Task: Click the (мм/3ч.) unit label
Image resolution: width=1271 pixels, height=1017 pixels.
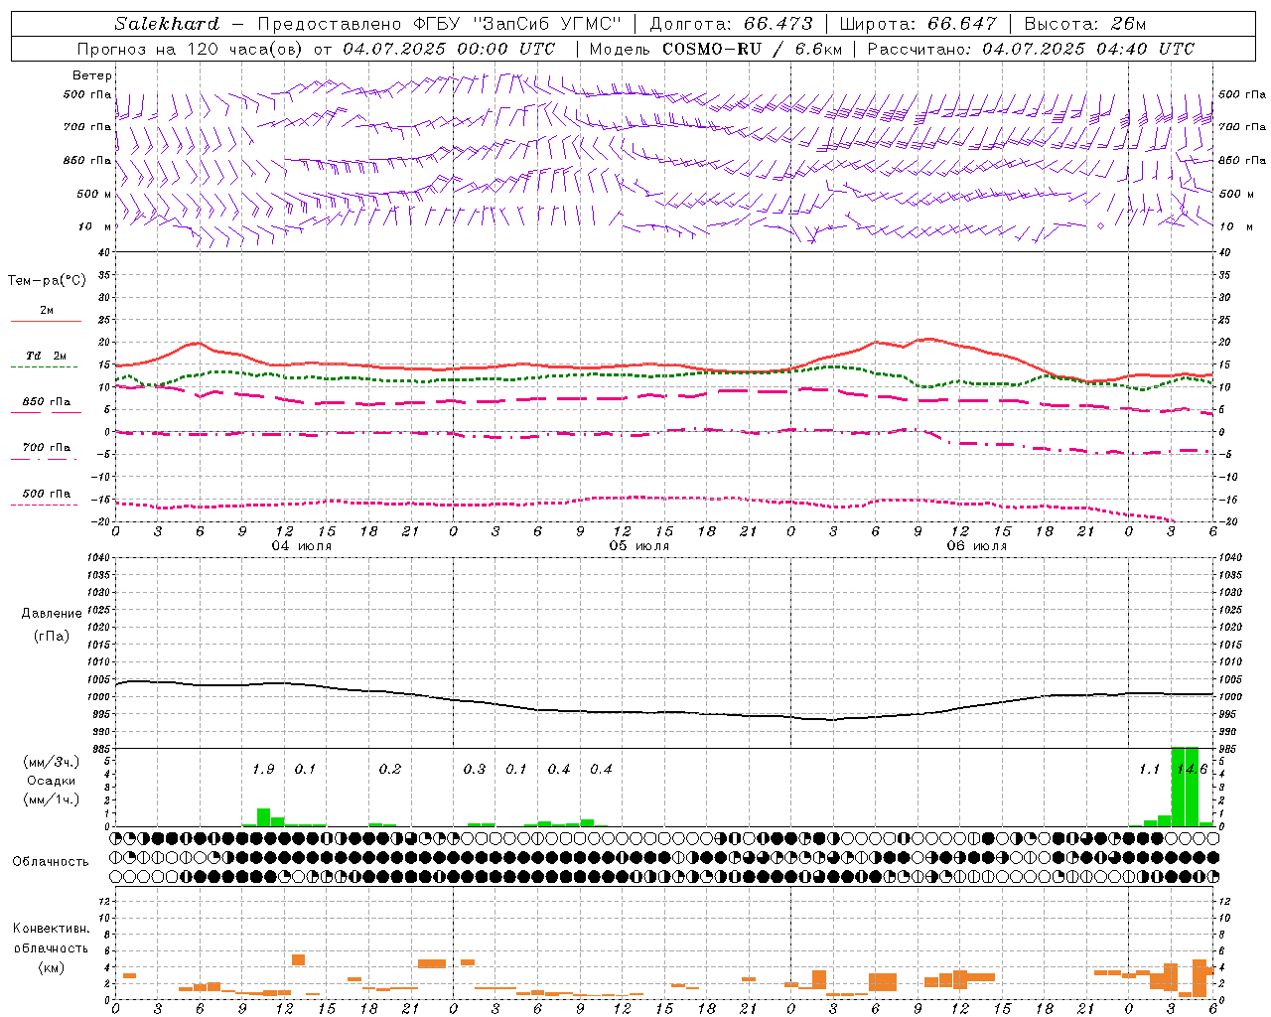Action: 51,762
